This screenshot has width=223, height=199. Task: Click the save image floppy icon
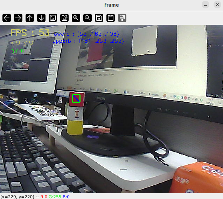pyautogui.click(x=99, y=18)
